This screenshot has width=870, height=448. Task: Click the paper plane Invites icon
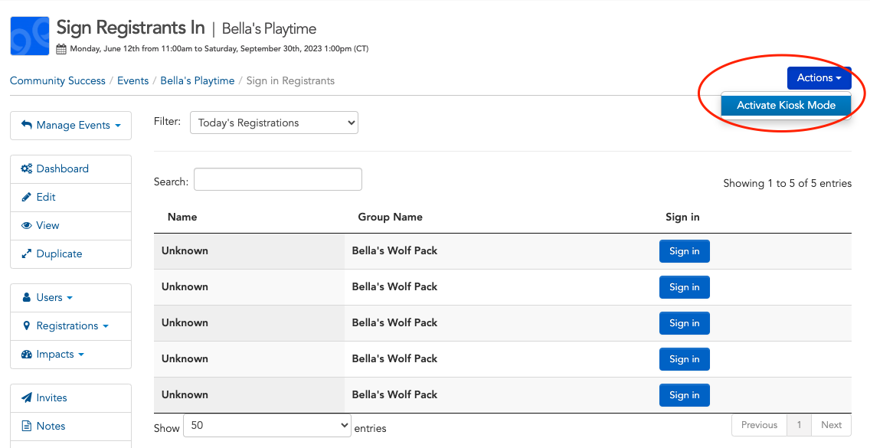26,397
